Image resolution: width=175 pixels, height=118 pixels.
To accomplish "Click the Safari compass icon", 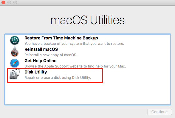I will pyautogui.click(x=15, y=63).
